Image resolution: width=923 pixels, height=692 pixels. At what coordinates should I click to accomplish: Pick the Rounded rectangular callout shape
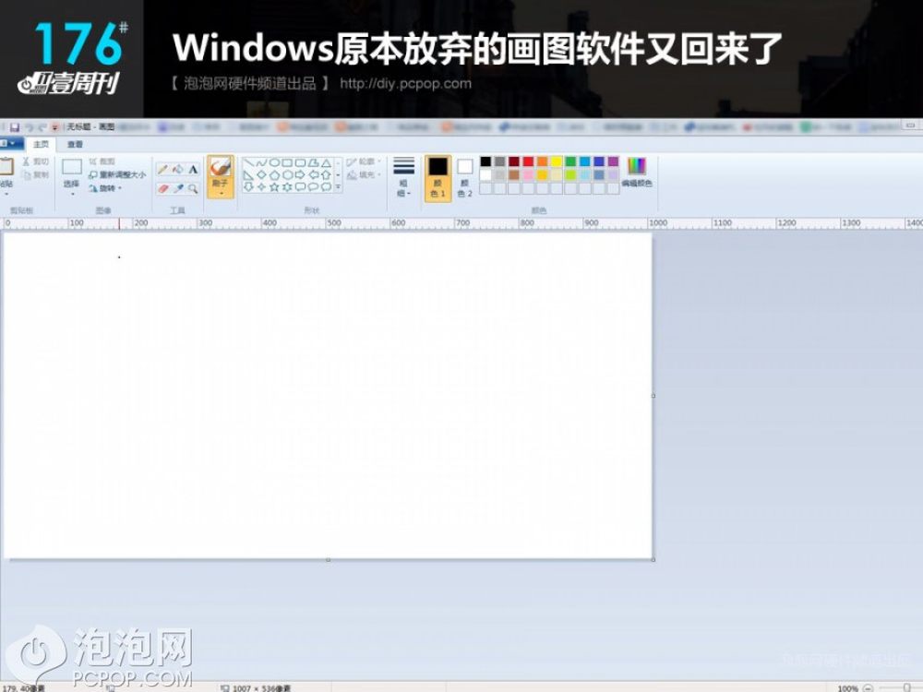[x=300, y=186]
